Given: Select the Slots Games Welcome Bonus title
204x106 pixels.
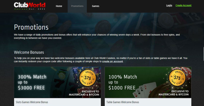Looking at the screenshot, I should (x=32, y=102).
